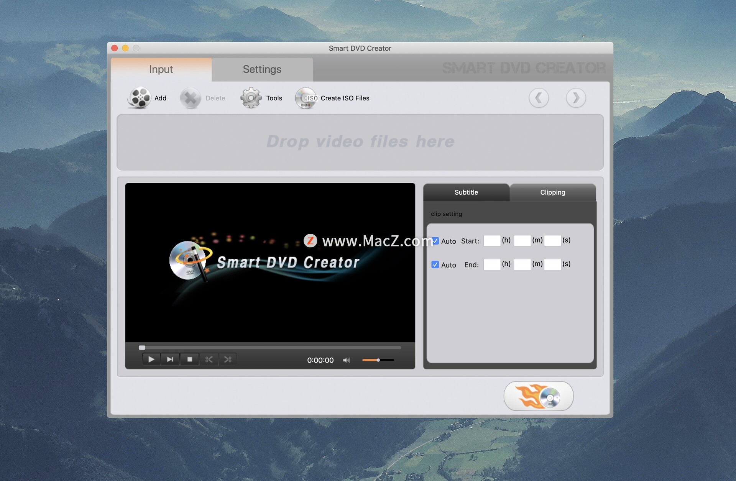
Task: Adjust the volume slider
Action: point(378,360)
